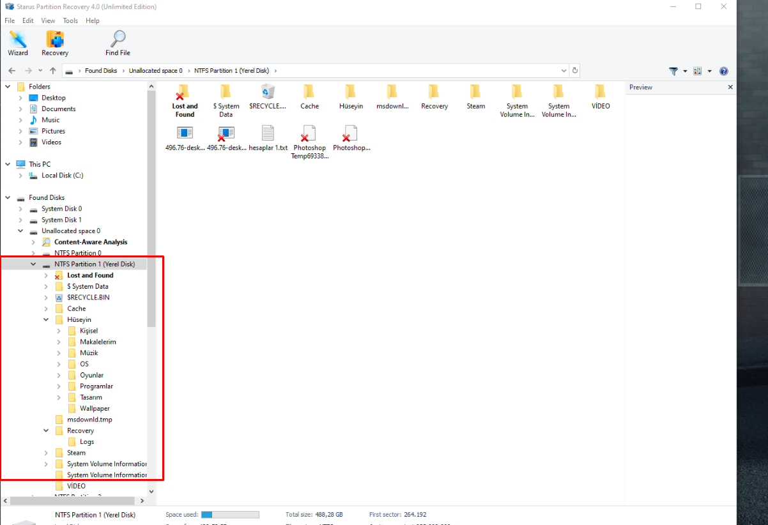Expand the System Disk 0 node
Screen dimensions: 768x525
(20, 209)
